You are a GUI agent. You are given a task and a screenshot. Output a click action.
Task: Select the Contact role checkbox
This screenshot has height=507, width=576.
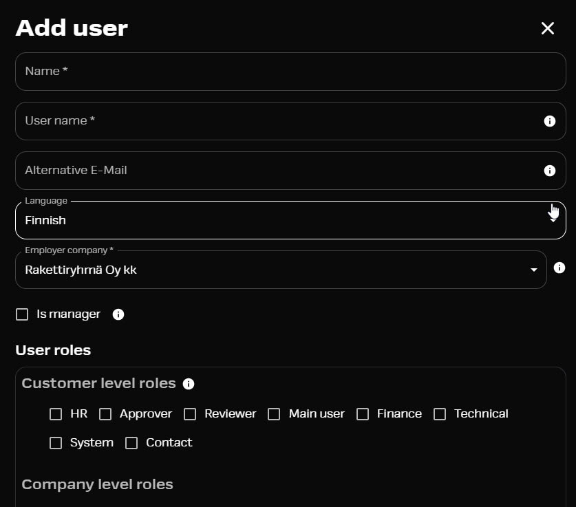pos(131,443)
